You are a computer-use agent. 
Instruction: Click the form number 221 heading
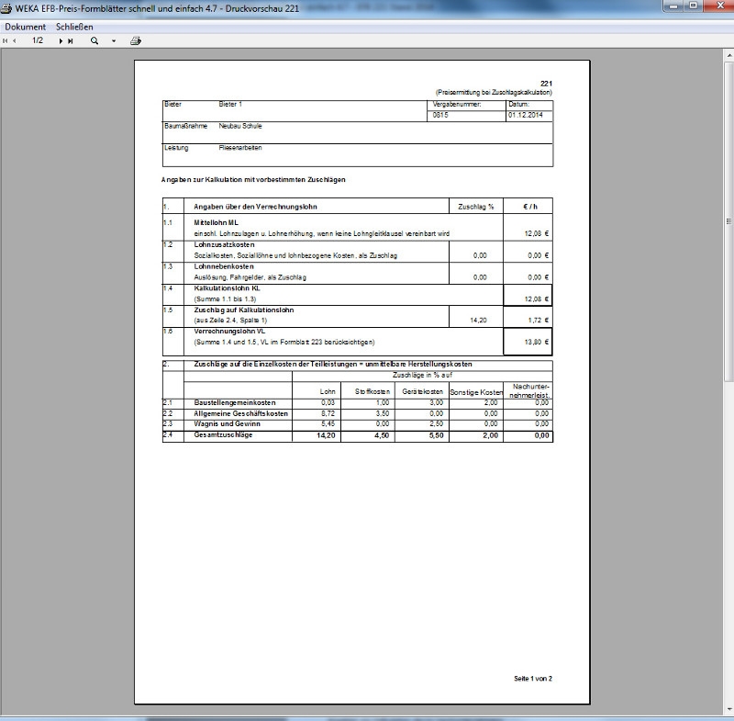coord(546,84)
